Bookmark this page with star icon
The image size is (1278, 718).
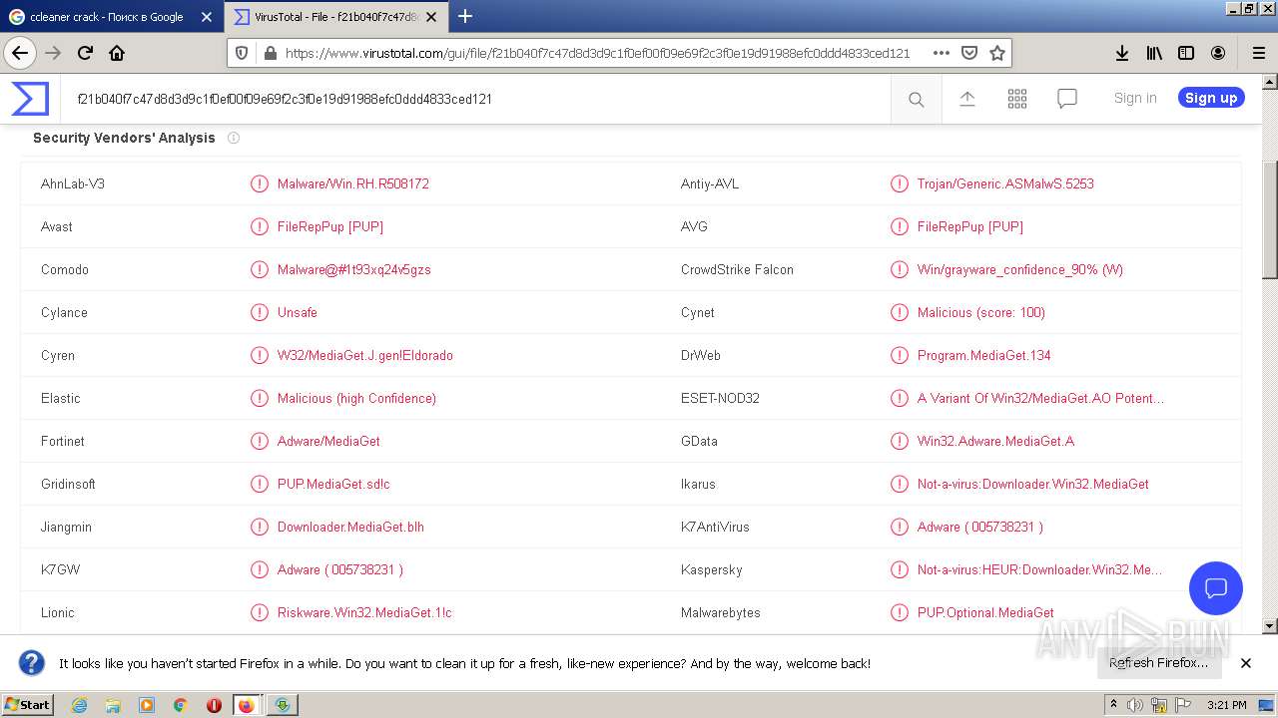point(997,53)
